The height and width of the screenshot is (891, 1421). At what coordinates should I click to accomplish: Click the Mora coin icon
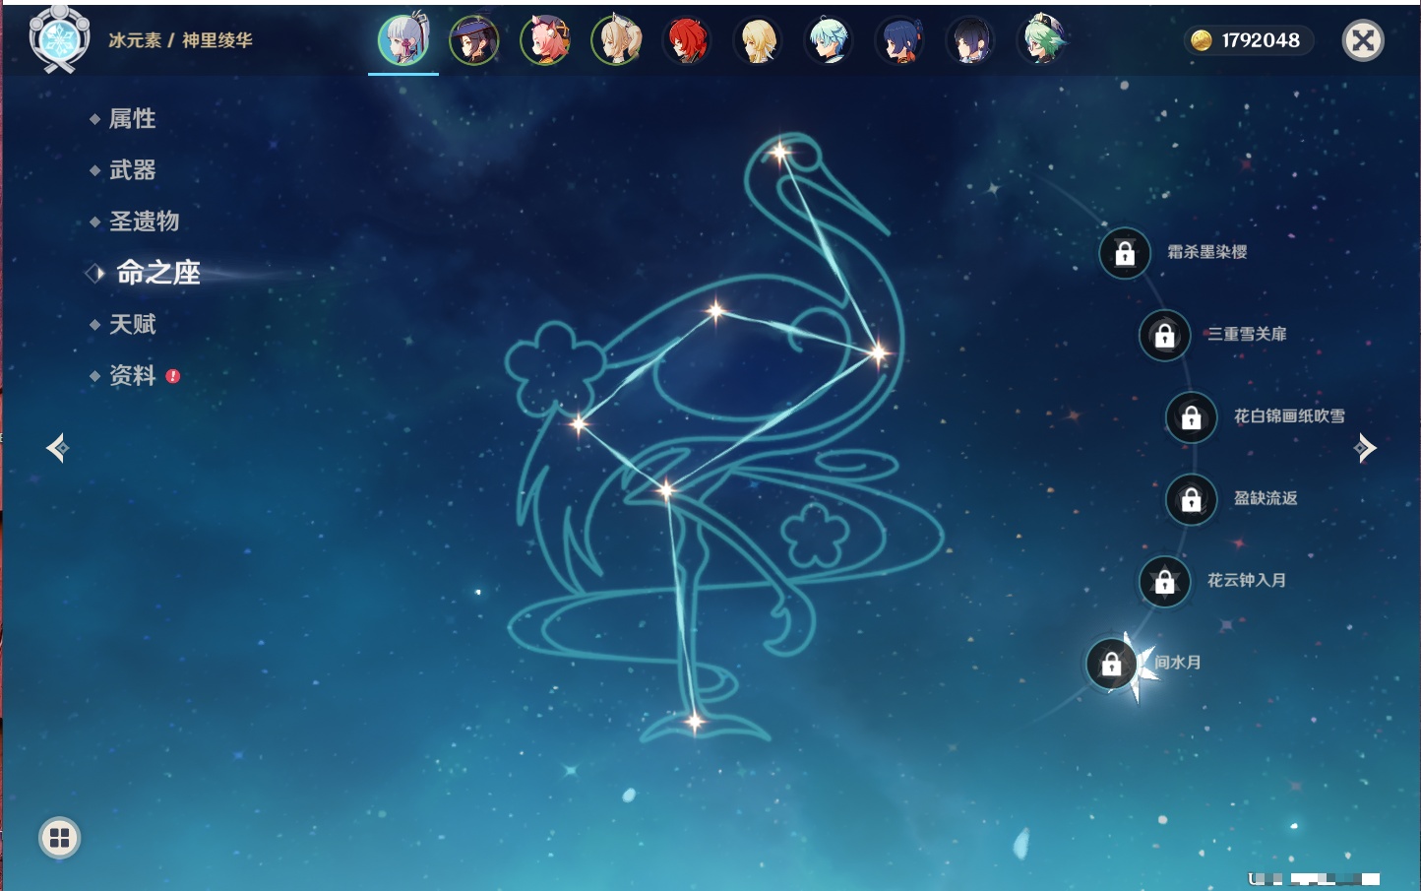(x=1201, y=40)
